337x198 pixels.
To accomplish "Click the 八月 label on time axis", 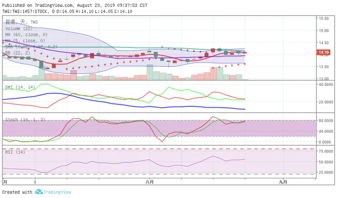I will click(x=149, y=182).
